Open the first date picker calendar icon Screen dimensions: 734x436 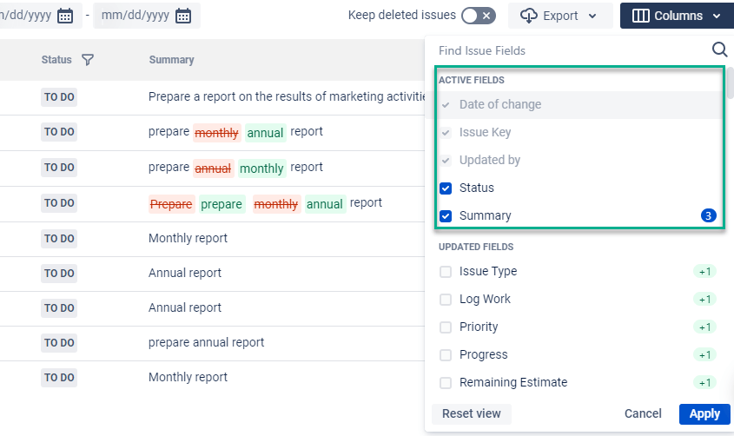[65, 16]
